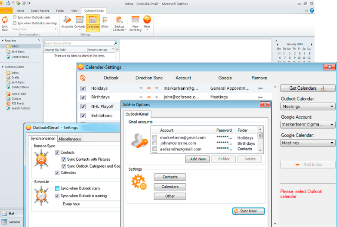The image size is (337, 227).
Task: Open the Home ribbon tab
Action: coord(20,11)
